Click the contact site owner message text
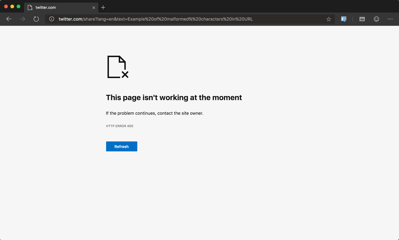The image size is (399, 240). tap(154, 113)
